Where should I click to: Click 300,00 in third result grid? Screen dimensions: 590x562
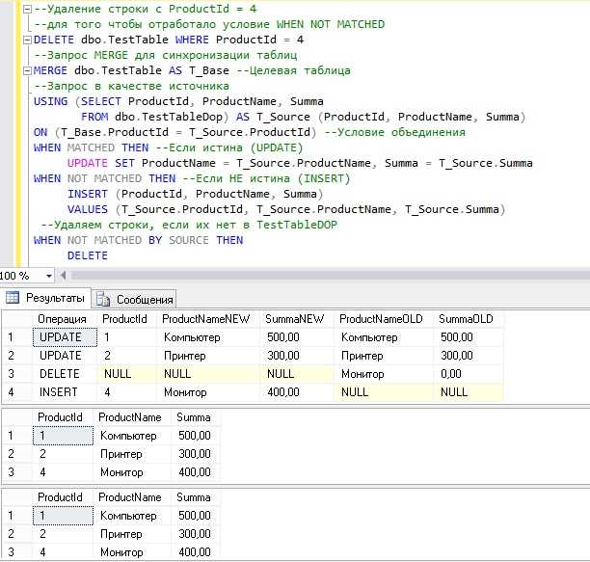pyautogui.click(x=196, y=534)
